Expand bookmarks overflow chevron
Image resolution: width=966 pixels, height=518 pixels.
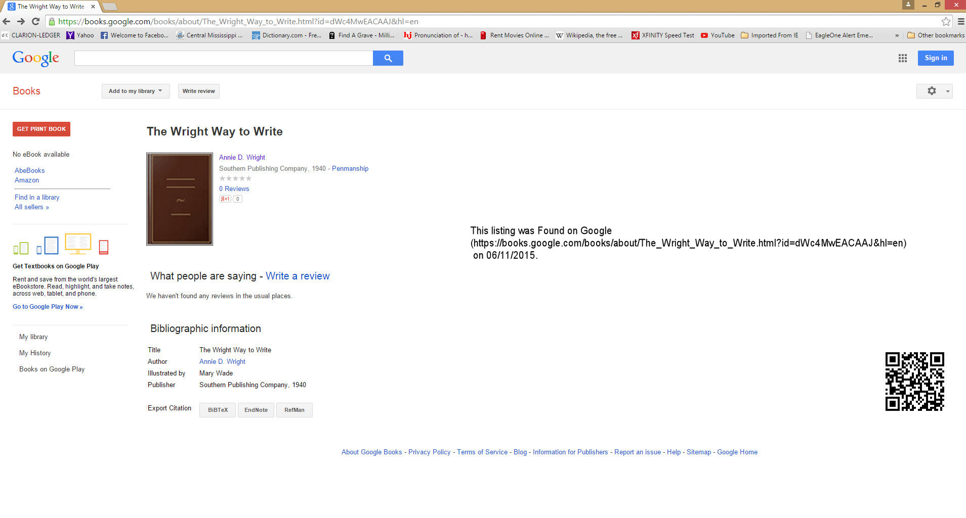pyautogui.click(x=897, y=35)
